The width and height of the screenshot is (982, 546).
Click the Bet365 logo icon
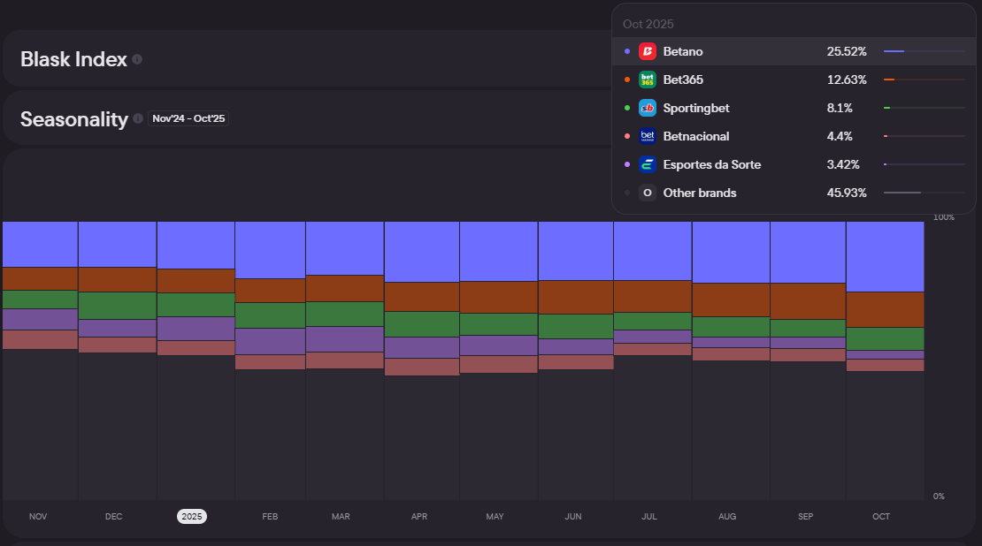(x=648, y=80)
